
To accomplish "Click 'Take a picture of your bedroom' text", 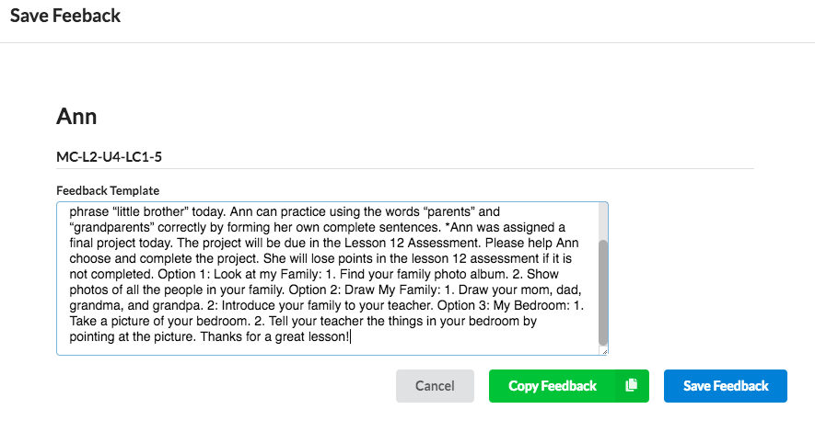I will pyautogui.click(x=159, y=321).
